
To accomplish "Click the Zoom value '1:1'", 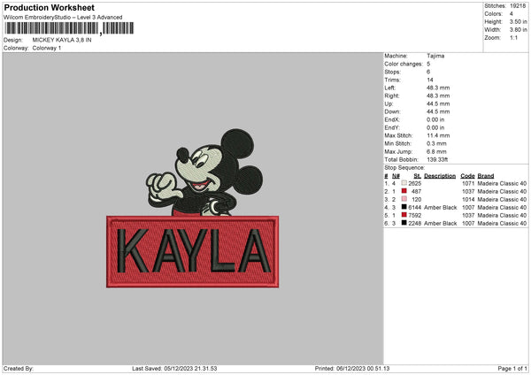I will tap(513, 37).
